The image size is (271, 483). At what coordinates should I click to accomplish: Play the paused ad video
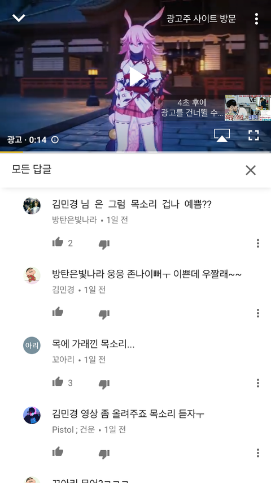point(136,76)
